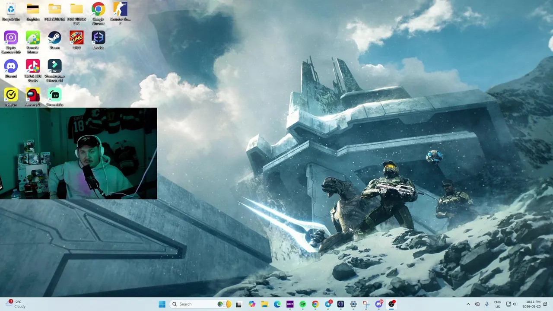Screen dimensions: 553x311
Task: Select the Streamlabs desktop shortcut
Action: point(54,97)
